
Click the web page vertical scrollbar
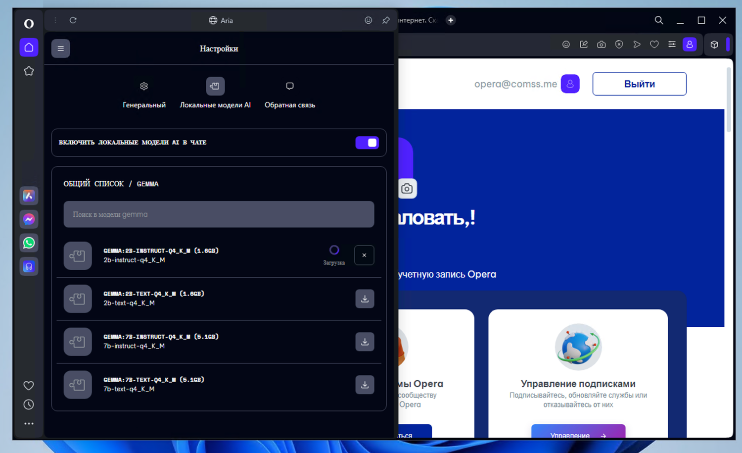729,101
